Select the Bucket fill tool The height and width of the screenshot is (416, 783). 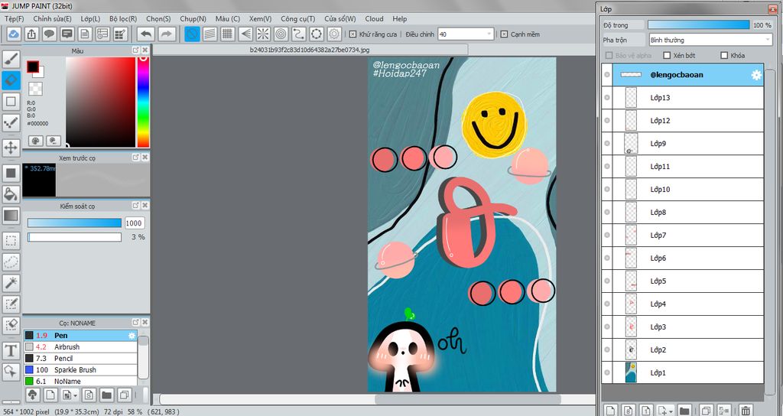pyautogui.click(x=11, y=193)
